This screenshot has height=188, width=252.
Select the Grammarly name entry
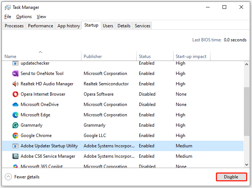point(32,125)
